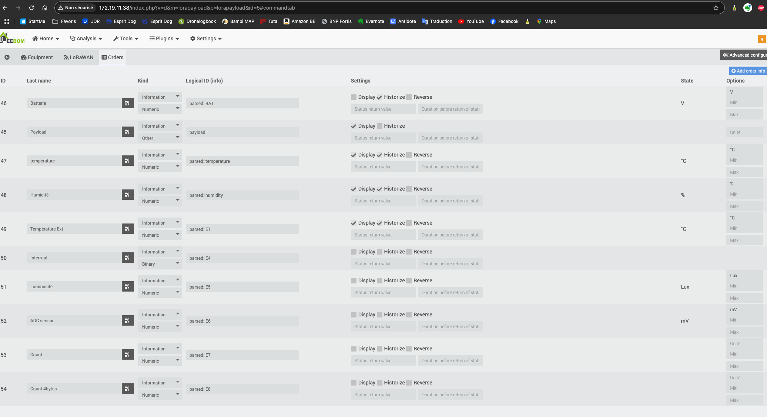767x417 pixels.
Task: Click the orange notification badge showing 4
Action: click(761, 39)
